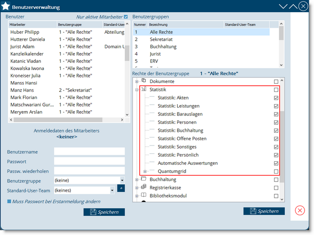Click right arrow of users horizontal scrollbar
Viewport: 314px width, 235px height.
[x=122, y=120]
